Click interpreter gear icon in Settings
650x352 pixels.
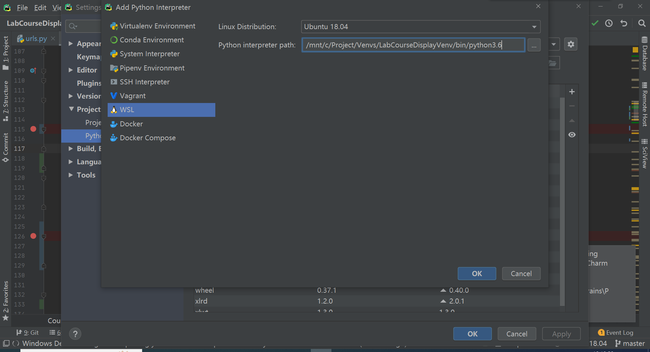point(571,44)
